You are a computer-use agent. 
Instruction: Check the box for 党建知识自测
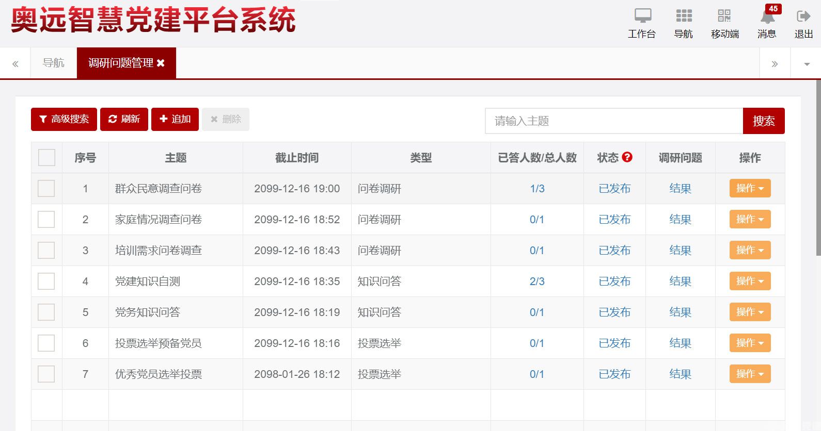[46, 281]
